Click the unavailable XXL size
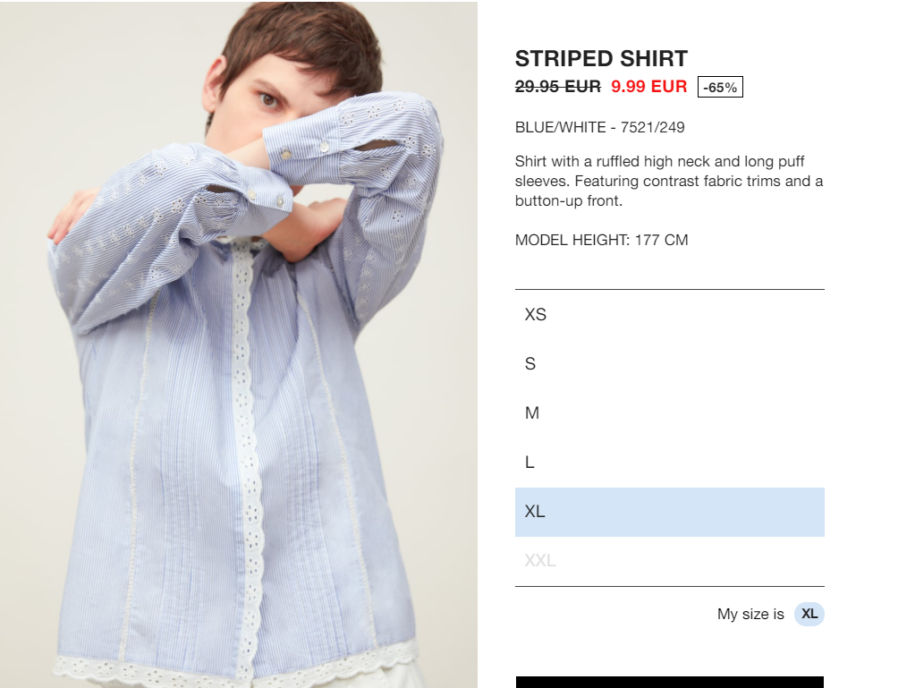Image resolution: width=915 pixels, height=688 pixels. 669,561
